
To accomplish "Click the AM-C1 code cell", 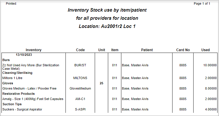I will click(x=80, y=99).
